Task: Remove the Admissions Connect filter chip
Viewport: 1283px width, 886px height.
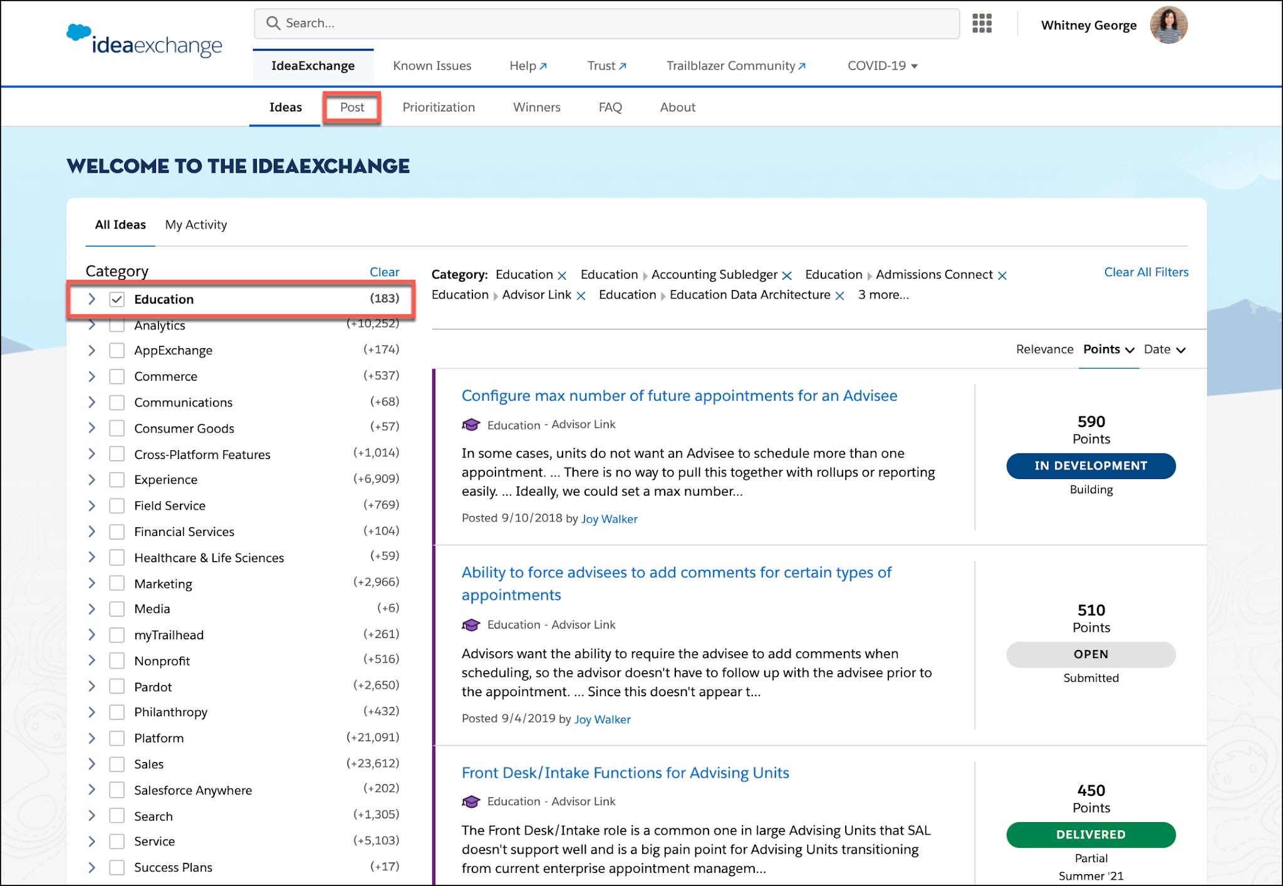Action: (x=1002, y=276)
